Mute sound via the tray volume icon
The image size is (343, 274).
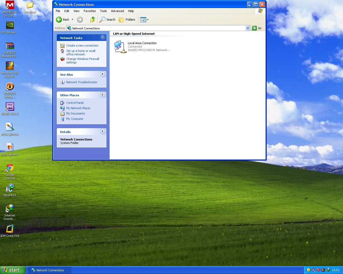tap(323, 270)
